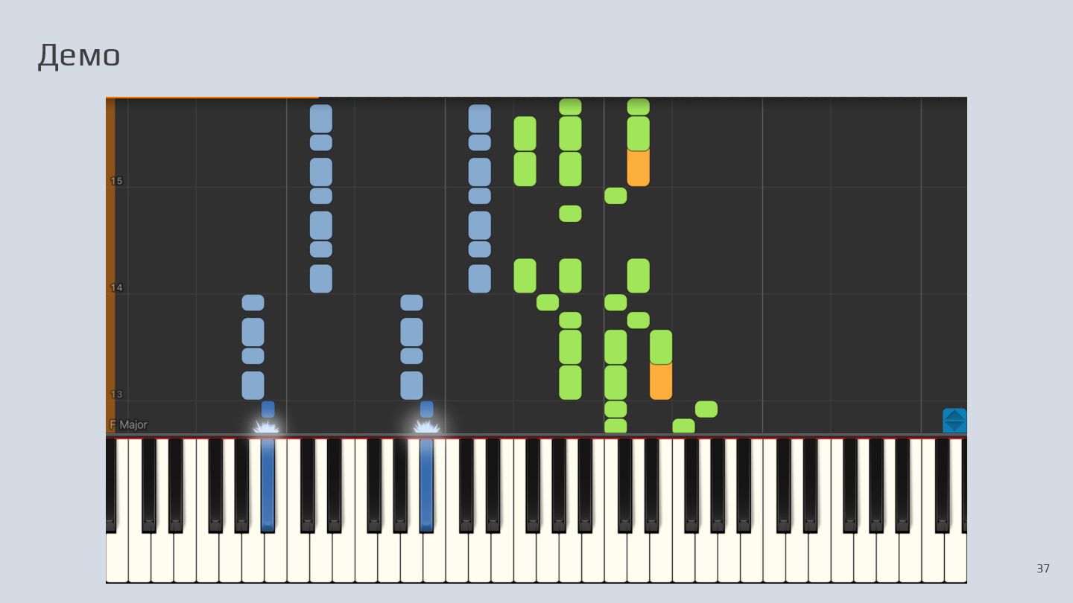1073x603 pixels.
Task: Click the Демо slide title
Action: [x=79, y=56]
